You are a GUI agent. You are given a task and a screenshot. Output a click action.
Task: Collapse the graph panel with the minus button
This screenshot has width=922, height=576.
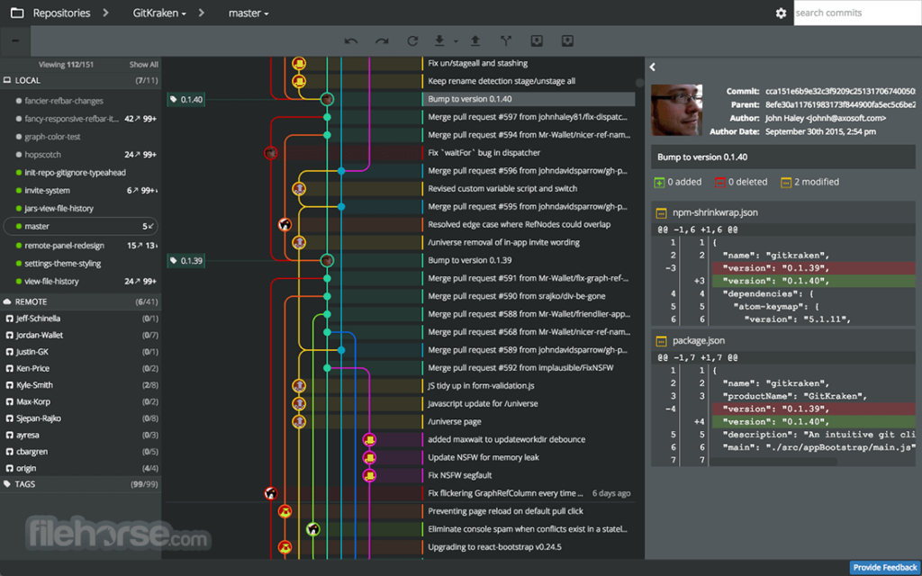coord(14,40)
